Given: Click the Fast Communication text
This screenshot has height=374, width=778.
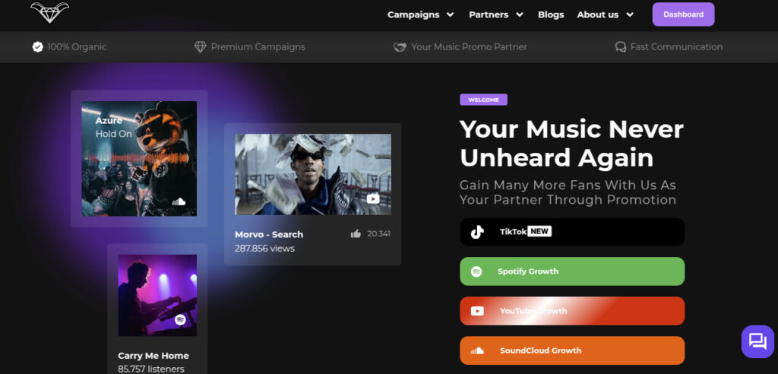Looking at the screenshot, I should click(676, 47).
